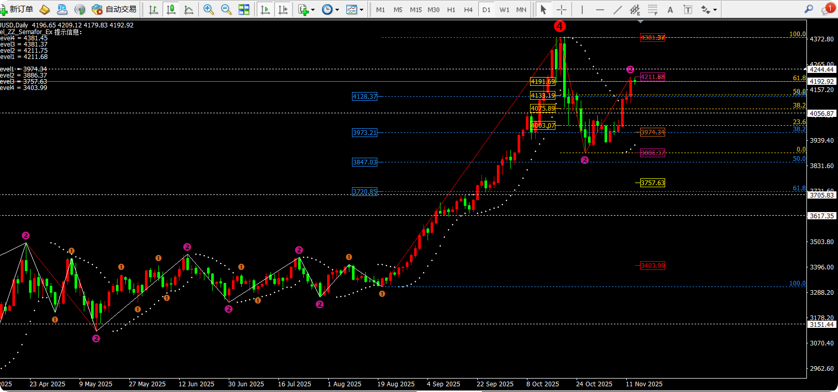Click the 8 Oct 2025 date label

click(543, 384)
